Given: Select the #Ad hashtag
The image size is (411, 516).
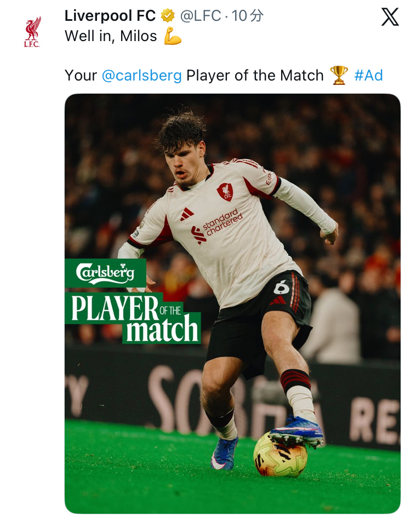Looking at the screenshot, I should click(x=368, y=75).
